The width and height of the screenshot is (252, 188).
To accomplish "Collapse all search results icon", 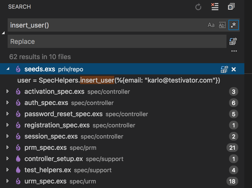I will pyautogui.click(x=231, y=7).
